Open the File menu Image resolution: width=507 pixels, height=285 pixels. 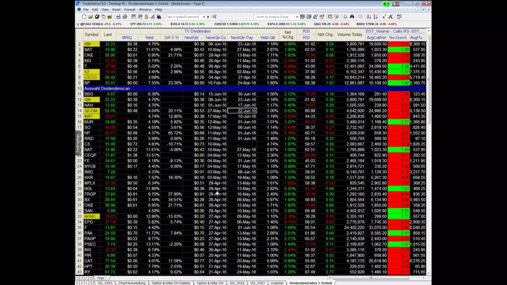[86, 9]
